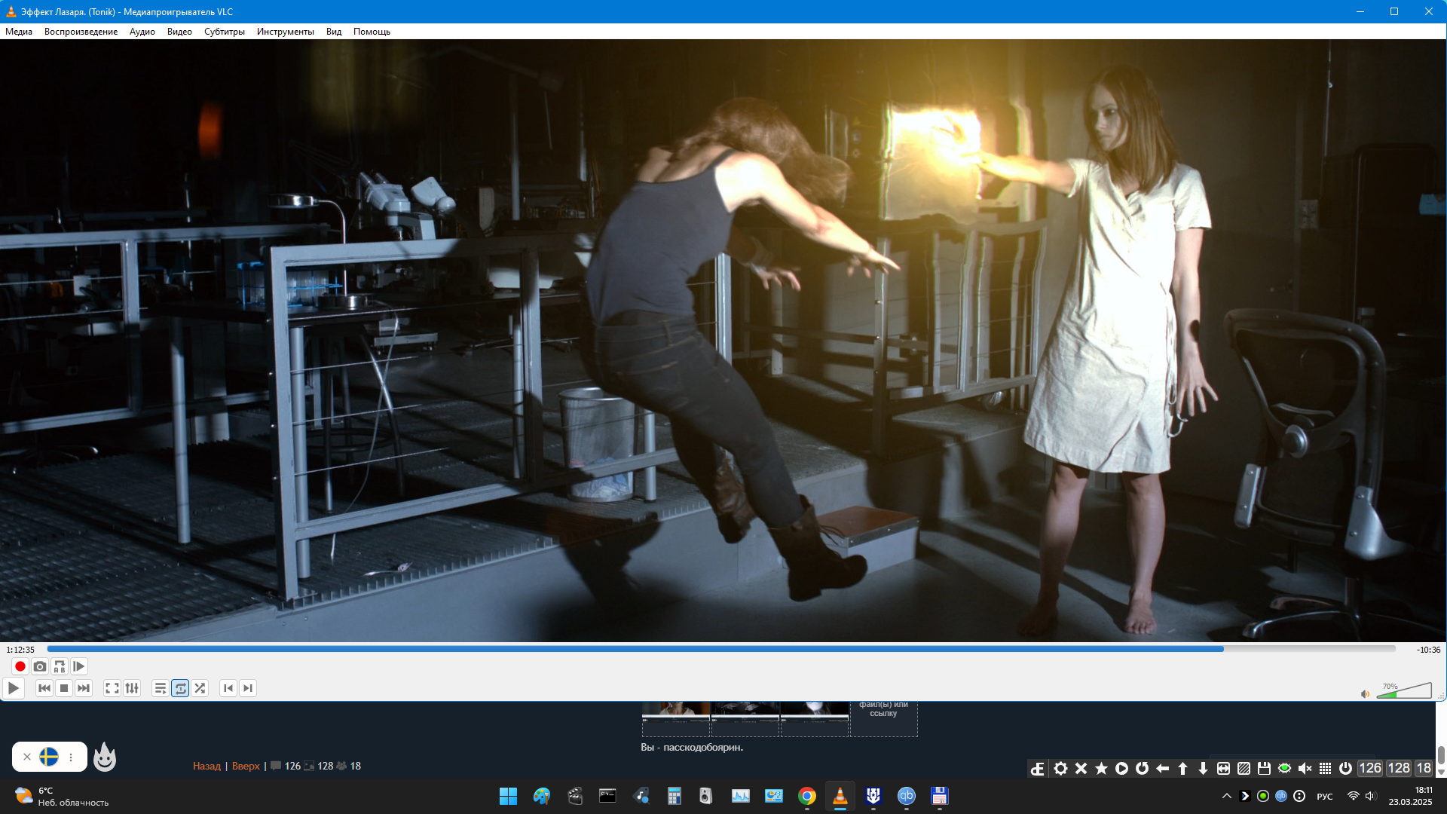Open the Windows Start menu

click(508, 796)
